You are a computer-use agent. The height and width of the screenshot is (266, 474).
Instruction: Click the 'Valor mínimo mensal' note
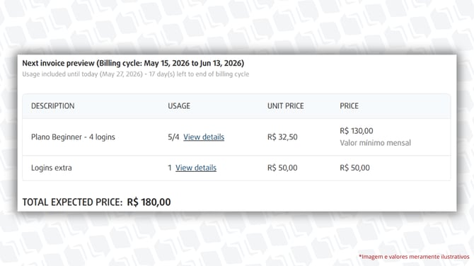point(375,143)
